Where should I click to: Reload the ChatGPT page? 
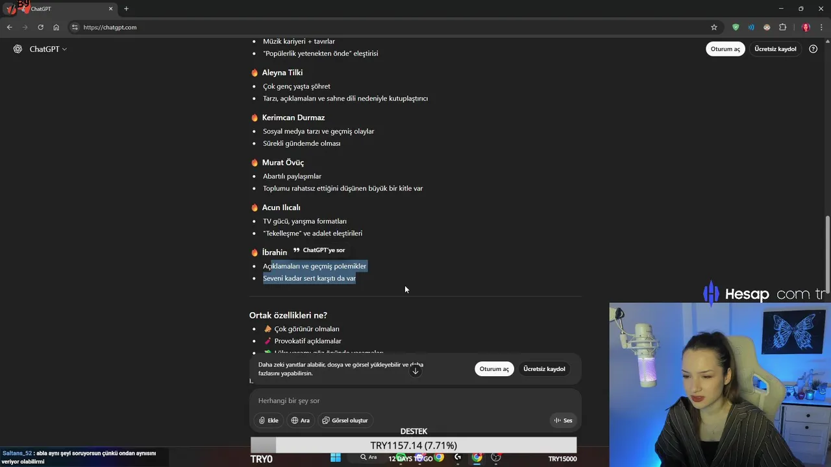pyautogui.click(x=40, y=27)
